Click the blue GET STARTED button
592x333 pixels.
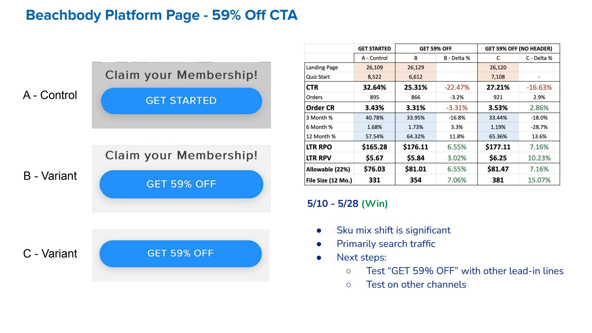(181, 101)
